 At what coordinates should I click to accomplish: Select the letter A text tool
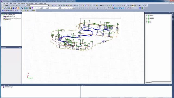click(x=125, y=8)
